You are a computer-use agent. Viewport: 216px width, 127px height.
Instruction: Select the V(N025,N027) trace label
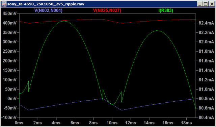tap(107, 10)
